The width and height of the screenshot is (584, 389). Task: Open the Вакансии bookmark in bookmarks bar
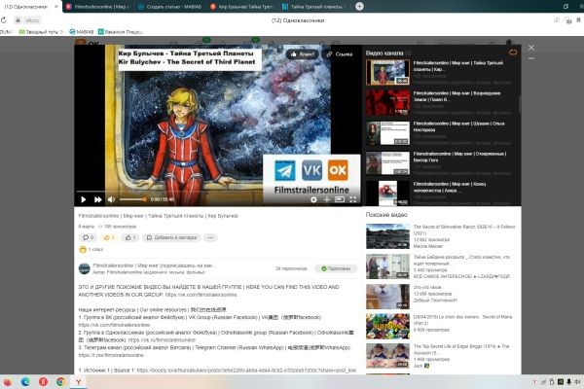click(x=120, y=32)
